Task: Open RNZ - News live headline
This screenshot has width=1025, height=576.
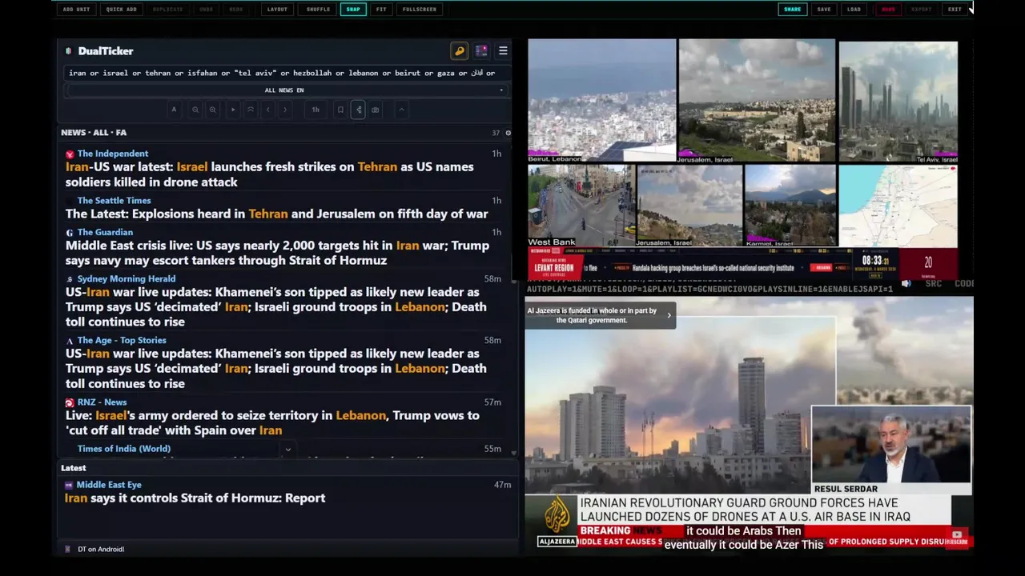Action: point(272,422)
